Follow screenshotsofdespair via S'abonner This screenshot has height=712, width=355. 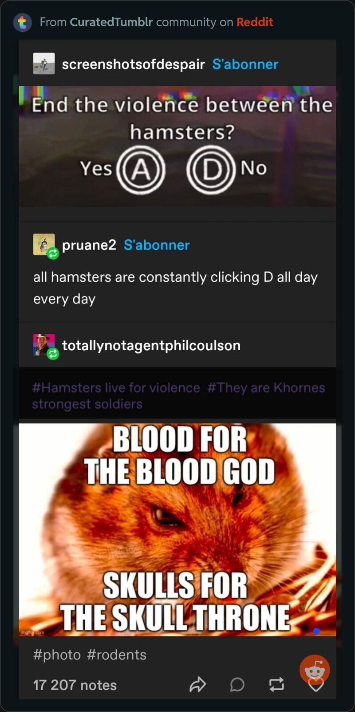click(x=245, y=64)
